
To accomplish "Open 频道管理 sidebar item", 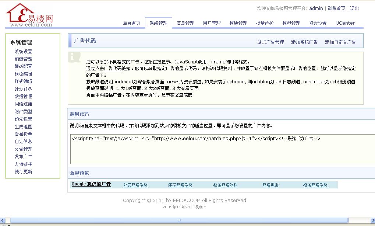I will (23, 59).
